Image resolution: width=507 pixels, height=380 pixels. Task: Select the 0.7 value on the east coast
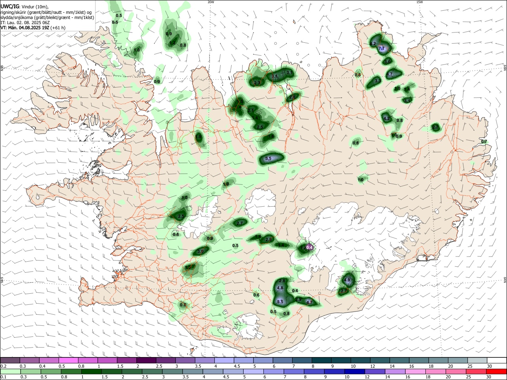484,142
